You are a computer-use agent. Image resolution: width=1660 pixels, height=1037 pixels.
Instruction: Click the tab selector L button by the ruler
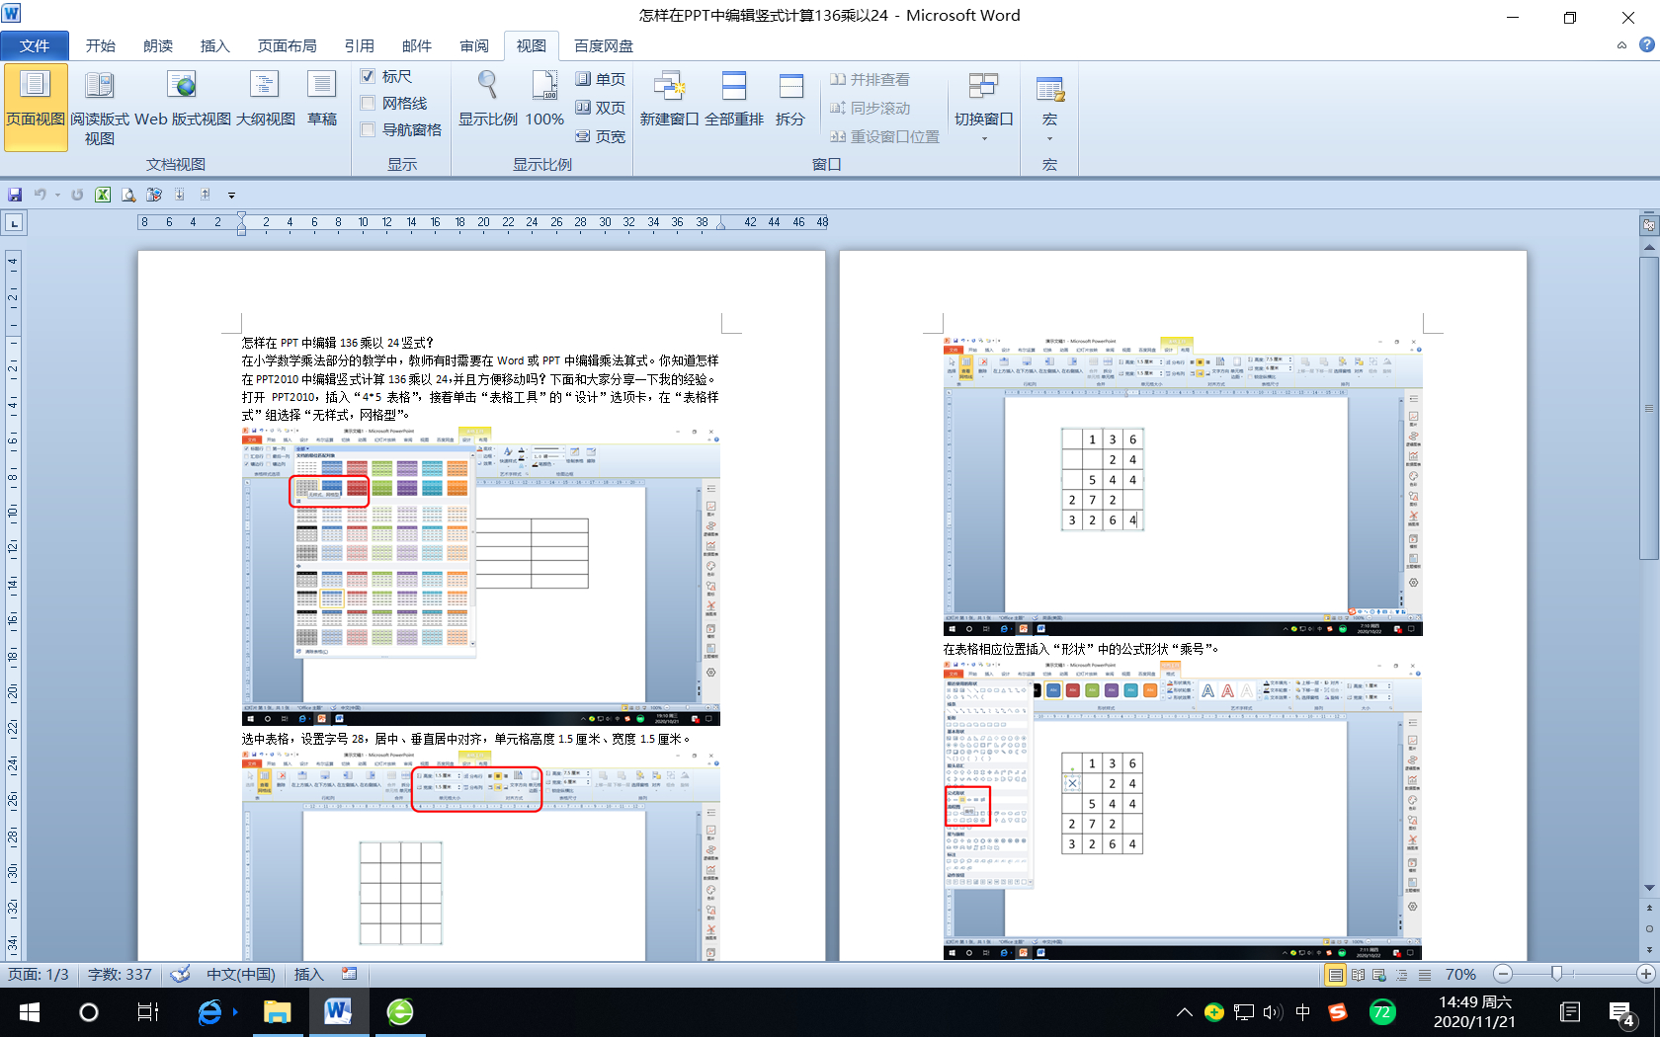[14, 223]
